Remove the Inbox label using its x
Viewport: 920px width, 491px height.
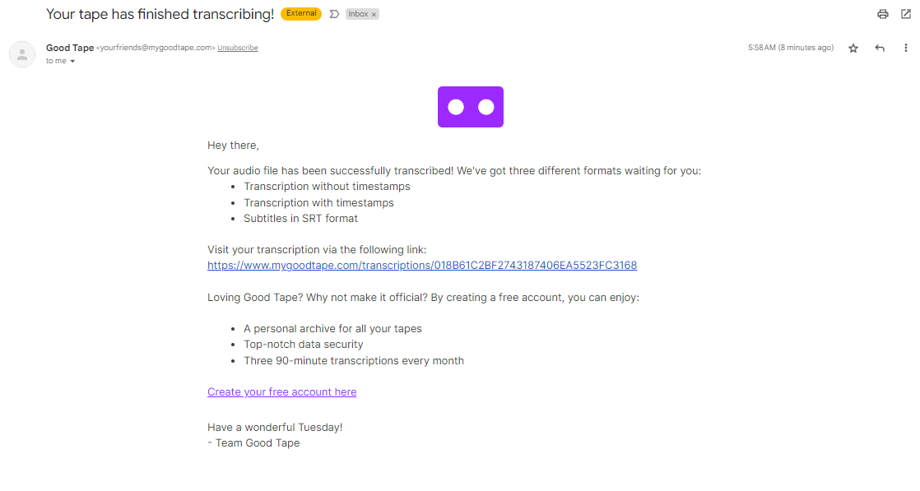374,14
